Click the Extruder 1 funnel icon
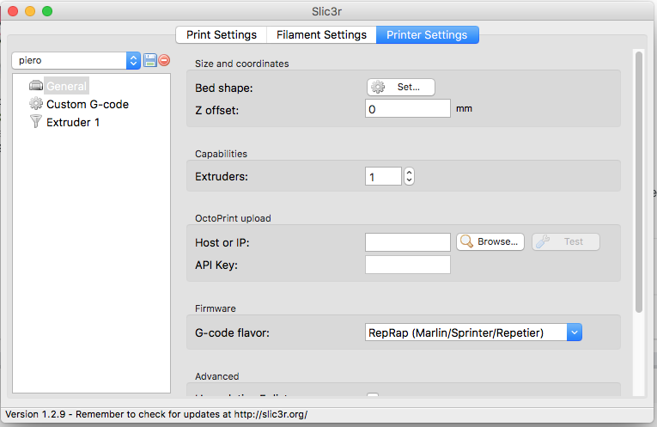Image resolution: width=657 pixels, height=427 pixels. coord(36,121)
